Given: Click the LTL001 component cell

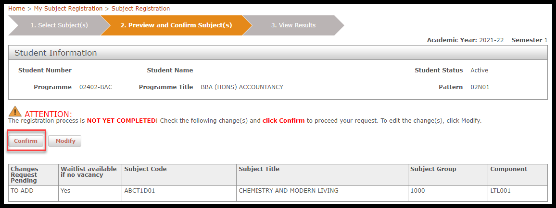Looking at the screenshot, I should [518, 194].
